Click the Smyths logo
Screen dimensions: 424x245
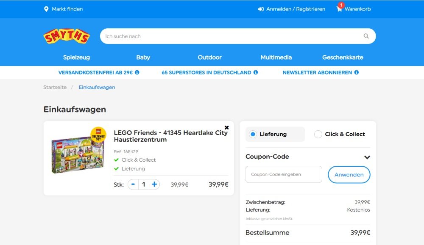pyautogui.click(x=66, y=36)
